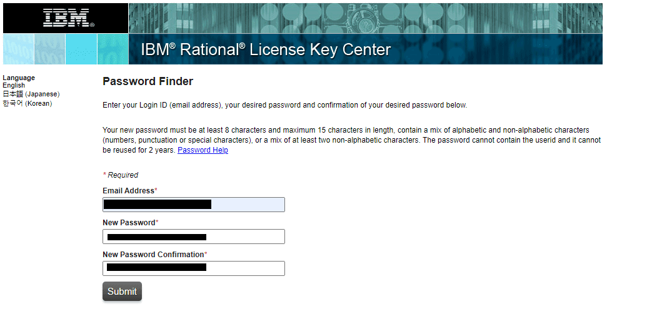Click the Enter your Login ID instruction text
This screenshot has width=652, height=331.
tap(284, 105)
